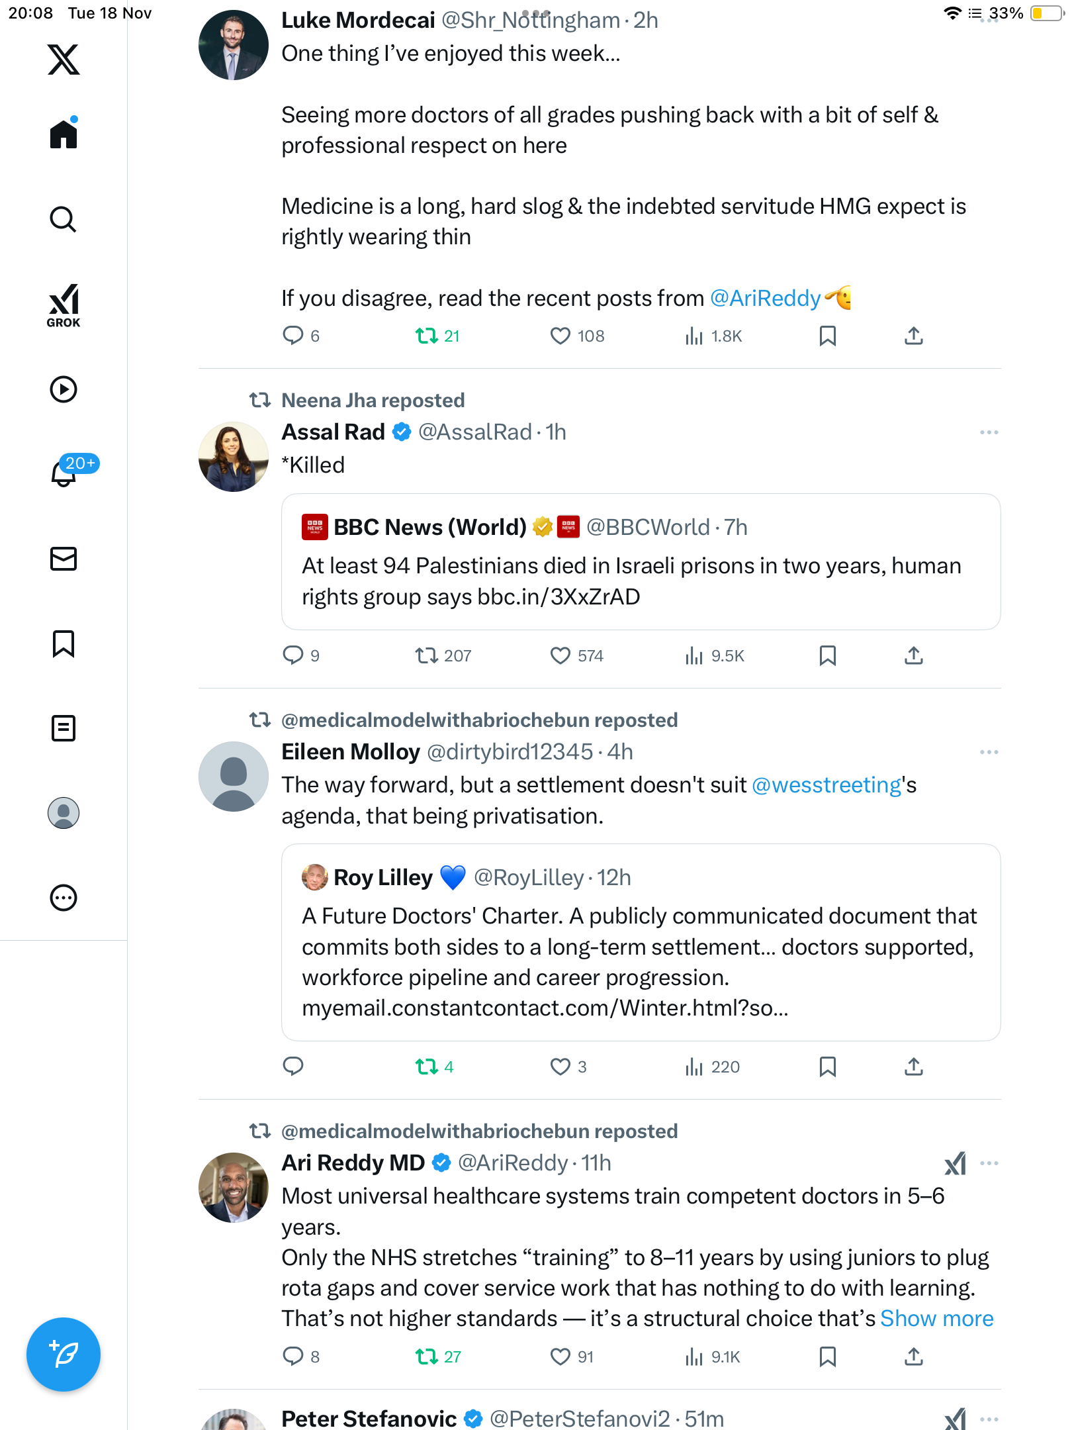Open Bookmarks from the sidebar
1072x1430 pixels.
64,643
